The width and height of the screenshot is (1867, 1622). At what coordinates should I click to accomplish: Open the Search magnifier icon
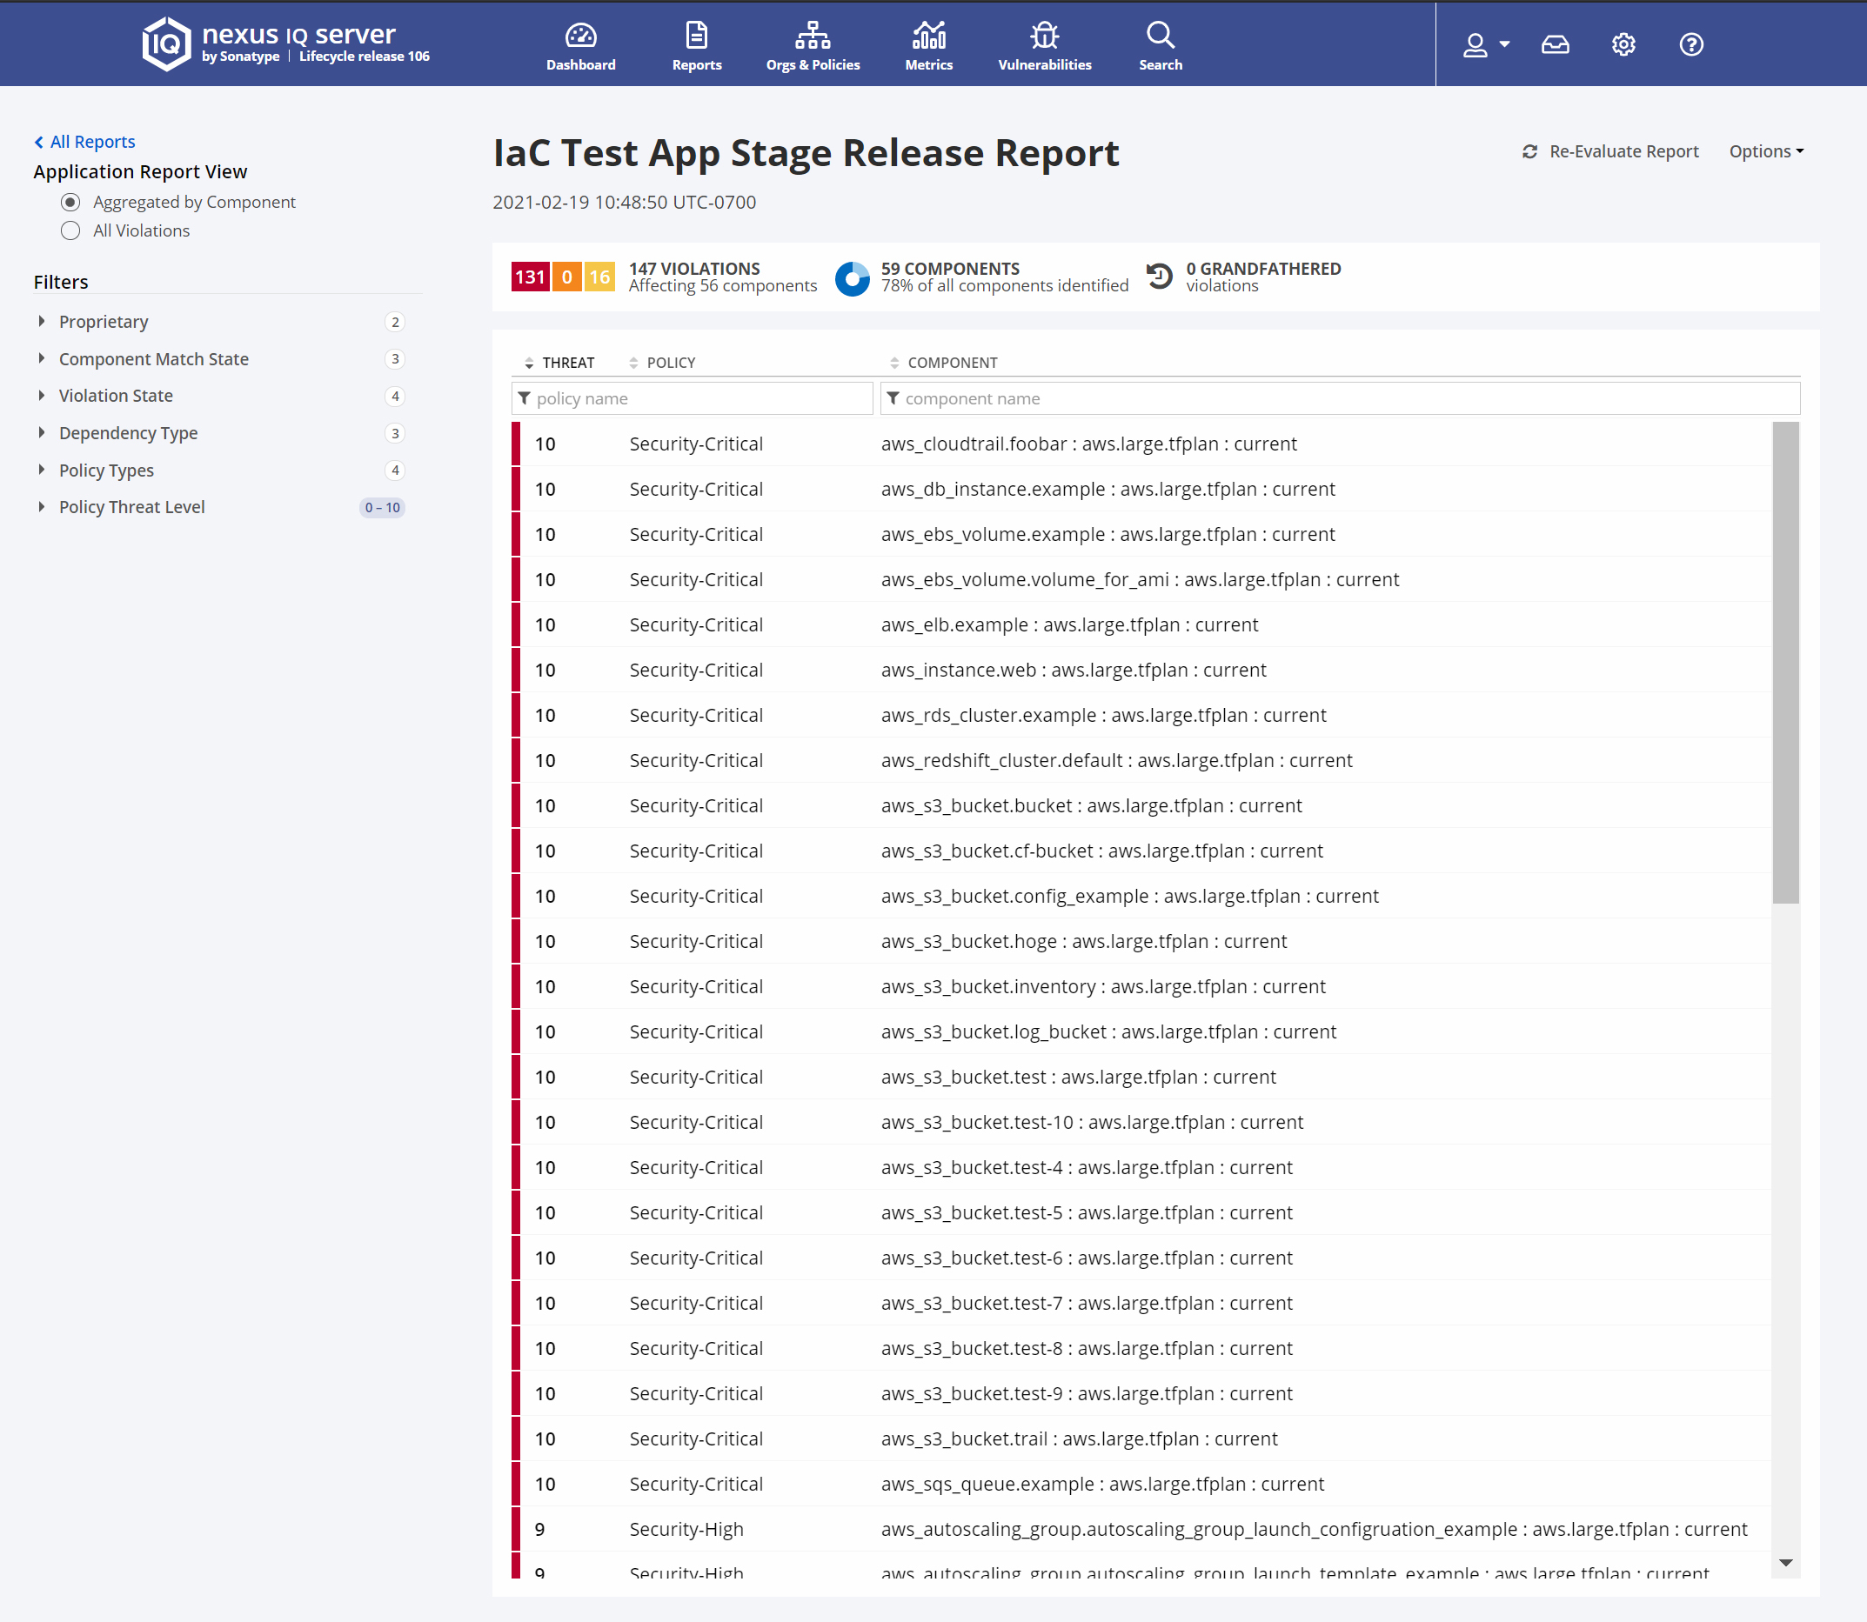point(1160,37)
